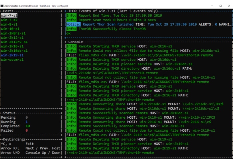The width and height of the screenshot is (233, 166).
Task: Maximize the Command Prompt window
Action: coord(220,6)
